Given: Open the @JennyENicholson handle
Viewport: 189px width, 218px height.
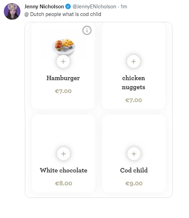Looking at the screenshot, I should pyautogui.click(x=94, y=7).
